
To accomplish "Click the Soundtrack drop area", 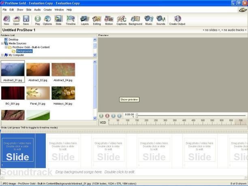I will [123, 172].
